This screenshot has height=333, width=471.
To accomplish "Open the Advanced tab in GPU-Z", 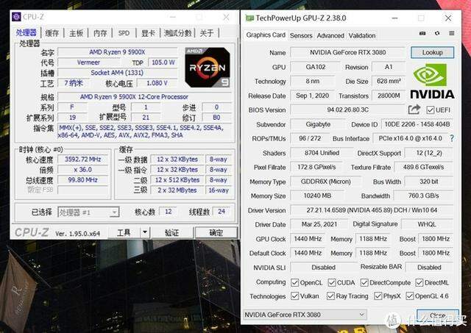I will (330, 36).
